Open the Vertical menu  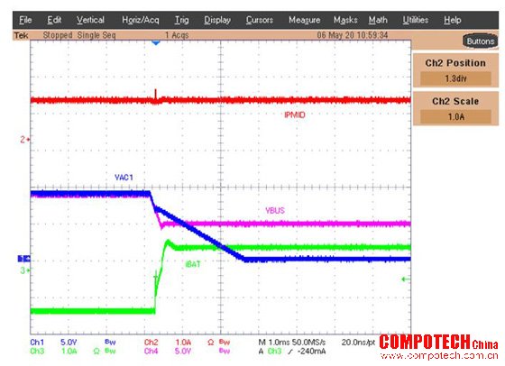coord(90,20)
